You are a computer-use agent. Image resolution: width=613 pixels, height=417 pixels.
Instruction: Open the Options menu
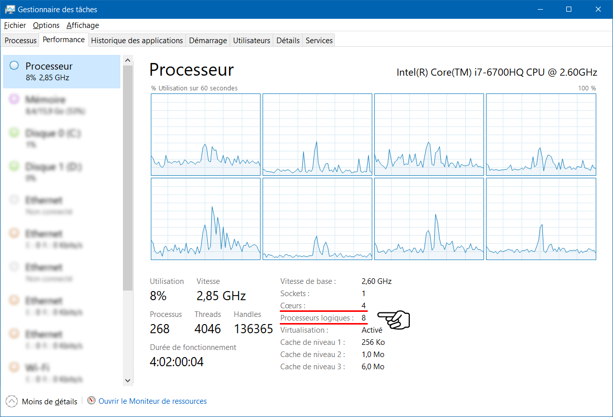coord(46,25)
